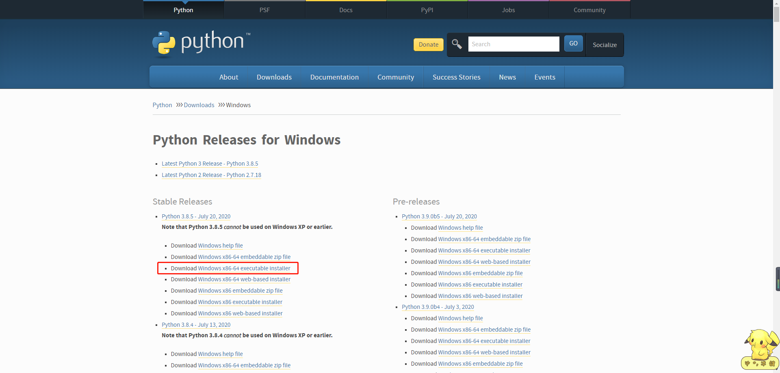Open Python 3.9.0b5 release page
The height and width of the screenshot is (373, 780).
[439, 216]
